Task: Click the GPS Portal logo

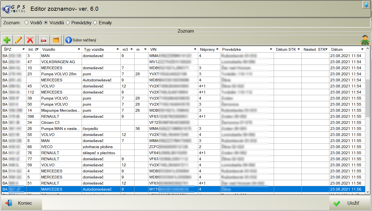Action: pos(14,9)
